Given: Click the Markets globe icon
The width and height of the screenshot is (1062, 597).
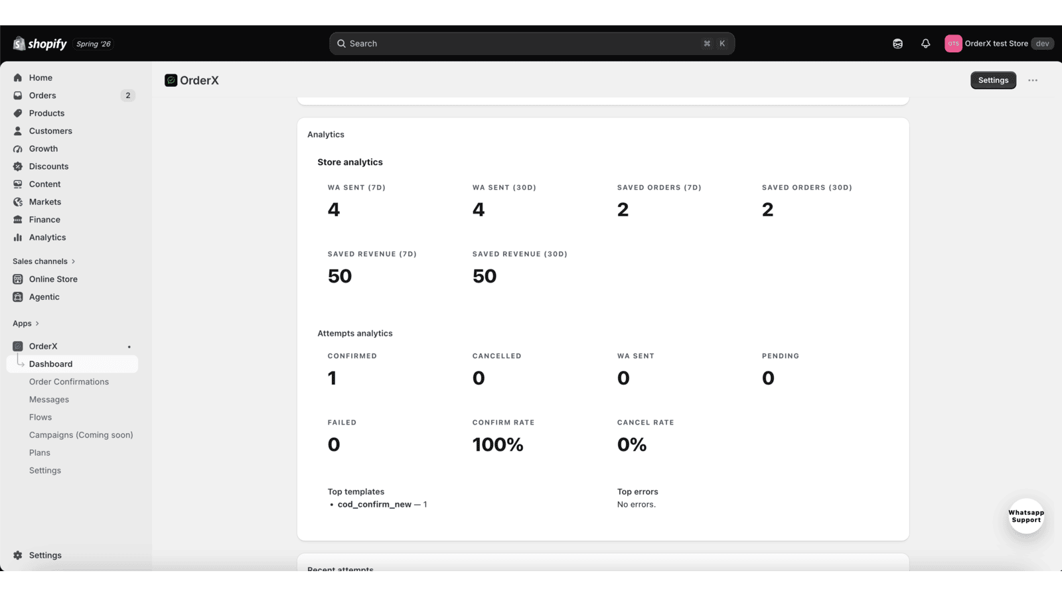Looking at the screenshot, I should [18, 202].
